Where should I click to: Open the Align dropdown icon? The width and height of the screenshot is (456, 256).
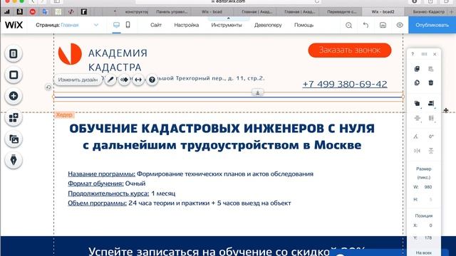tap(431, 103)
